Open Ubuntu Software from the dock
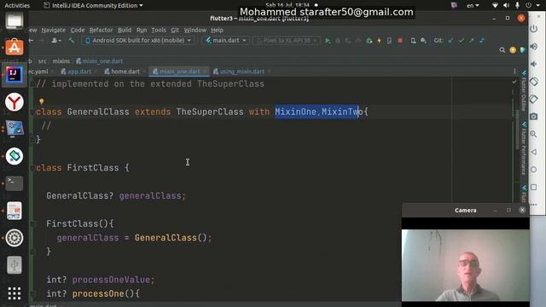546x307 pixels. pyautogui.click(x=15, y=48)
